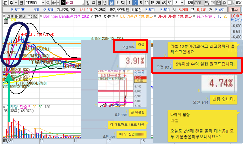
Task: Switch to 초 seconds chart tab
Action: click(x=117, y=3)
